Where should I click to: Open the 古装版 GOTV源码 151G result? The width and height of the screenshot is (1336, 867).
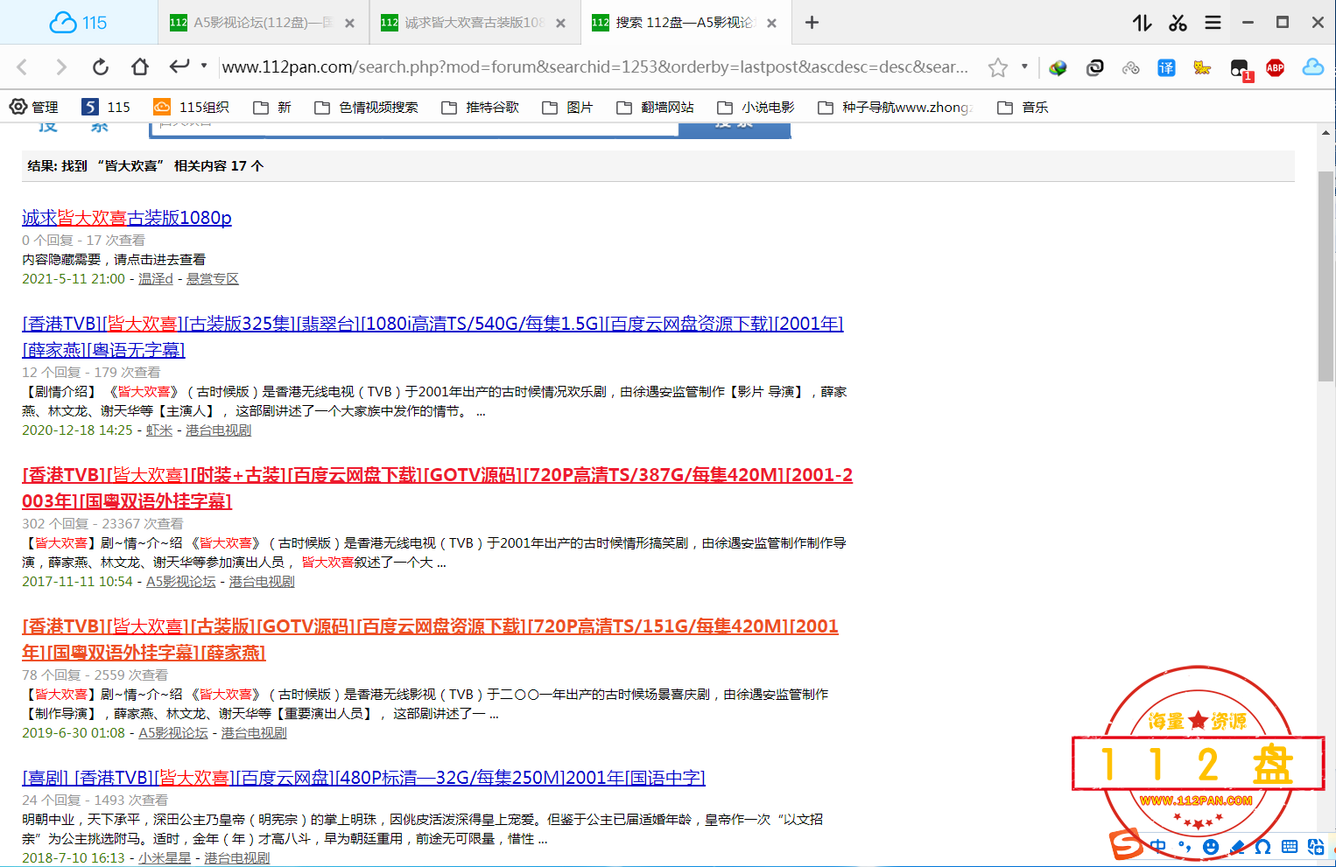pyautogui.click(x=430, y=639)
